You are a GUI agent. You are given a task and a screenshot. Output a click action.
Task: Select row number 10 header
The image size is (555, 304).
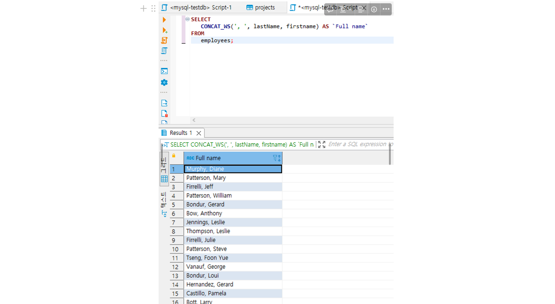pyautogui.click(x=176, y=249)
